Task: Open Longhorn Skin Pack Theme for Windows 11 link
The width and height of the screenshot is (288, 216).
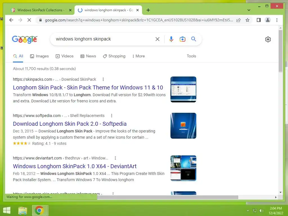Action: pyautogui.click(x=88, y=87)
